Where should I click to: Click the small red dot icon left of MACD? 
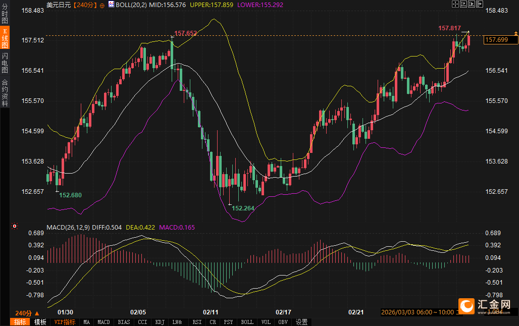pos(15,226)
